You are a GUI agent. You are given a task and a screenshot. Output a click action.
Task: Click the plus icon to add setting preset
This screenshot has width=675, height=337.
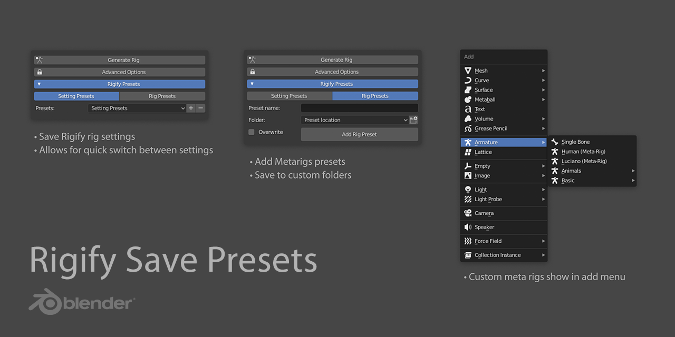(x=191, y=108)
